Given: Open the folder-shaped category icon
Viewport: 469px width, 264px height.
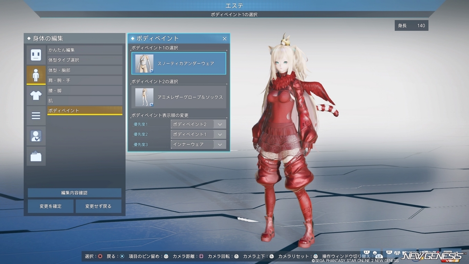Looking at the screenshot, I should click(x=36, y=156).
